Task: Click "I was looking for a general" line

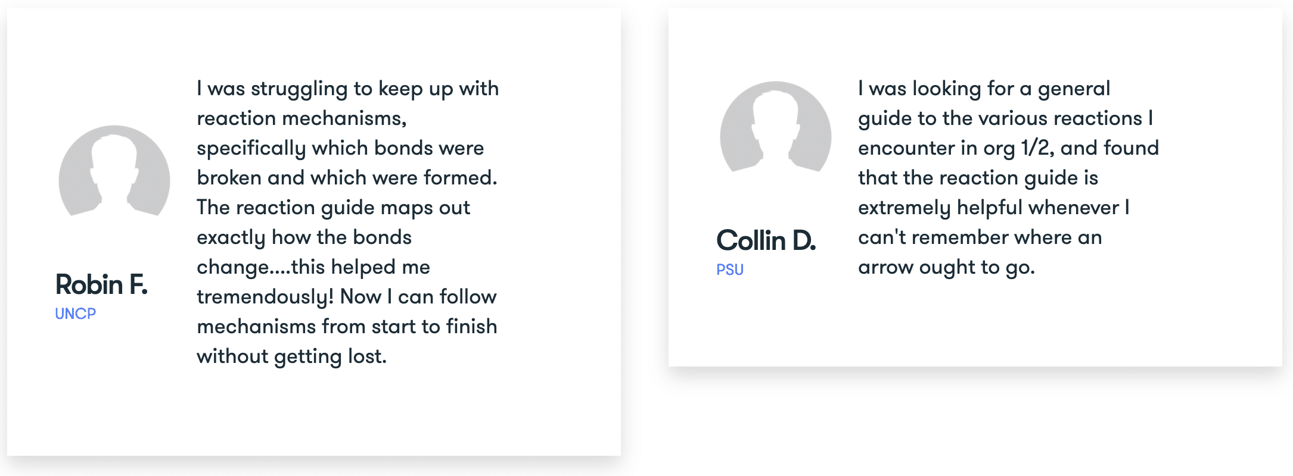Action: [x=984, y=89]
